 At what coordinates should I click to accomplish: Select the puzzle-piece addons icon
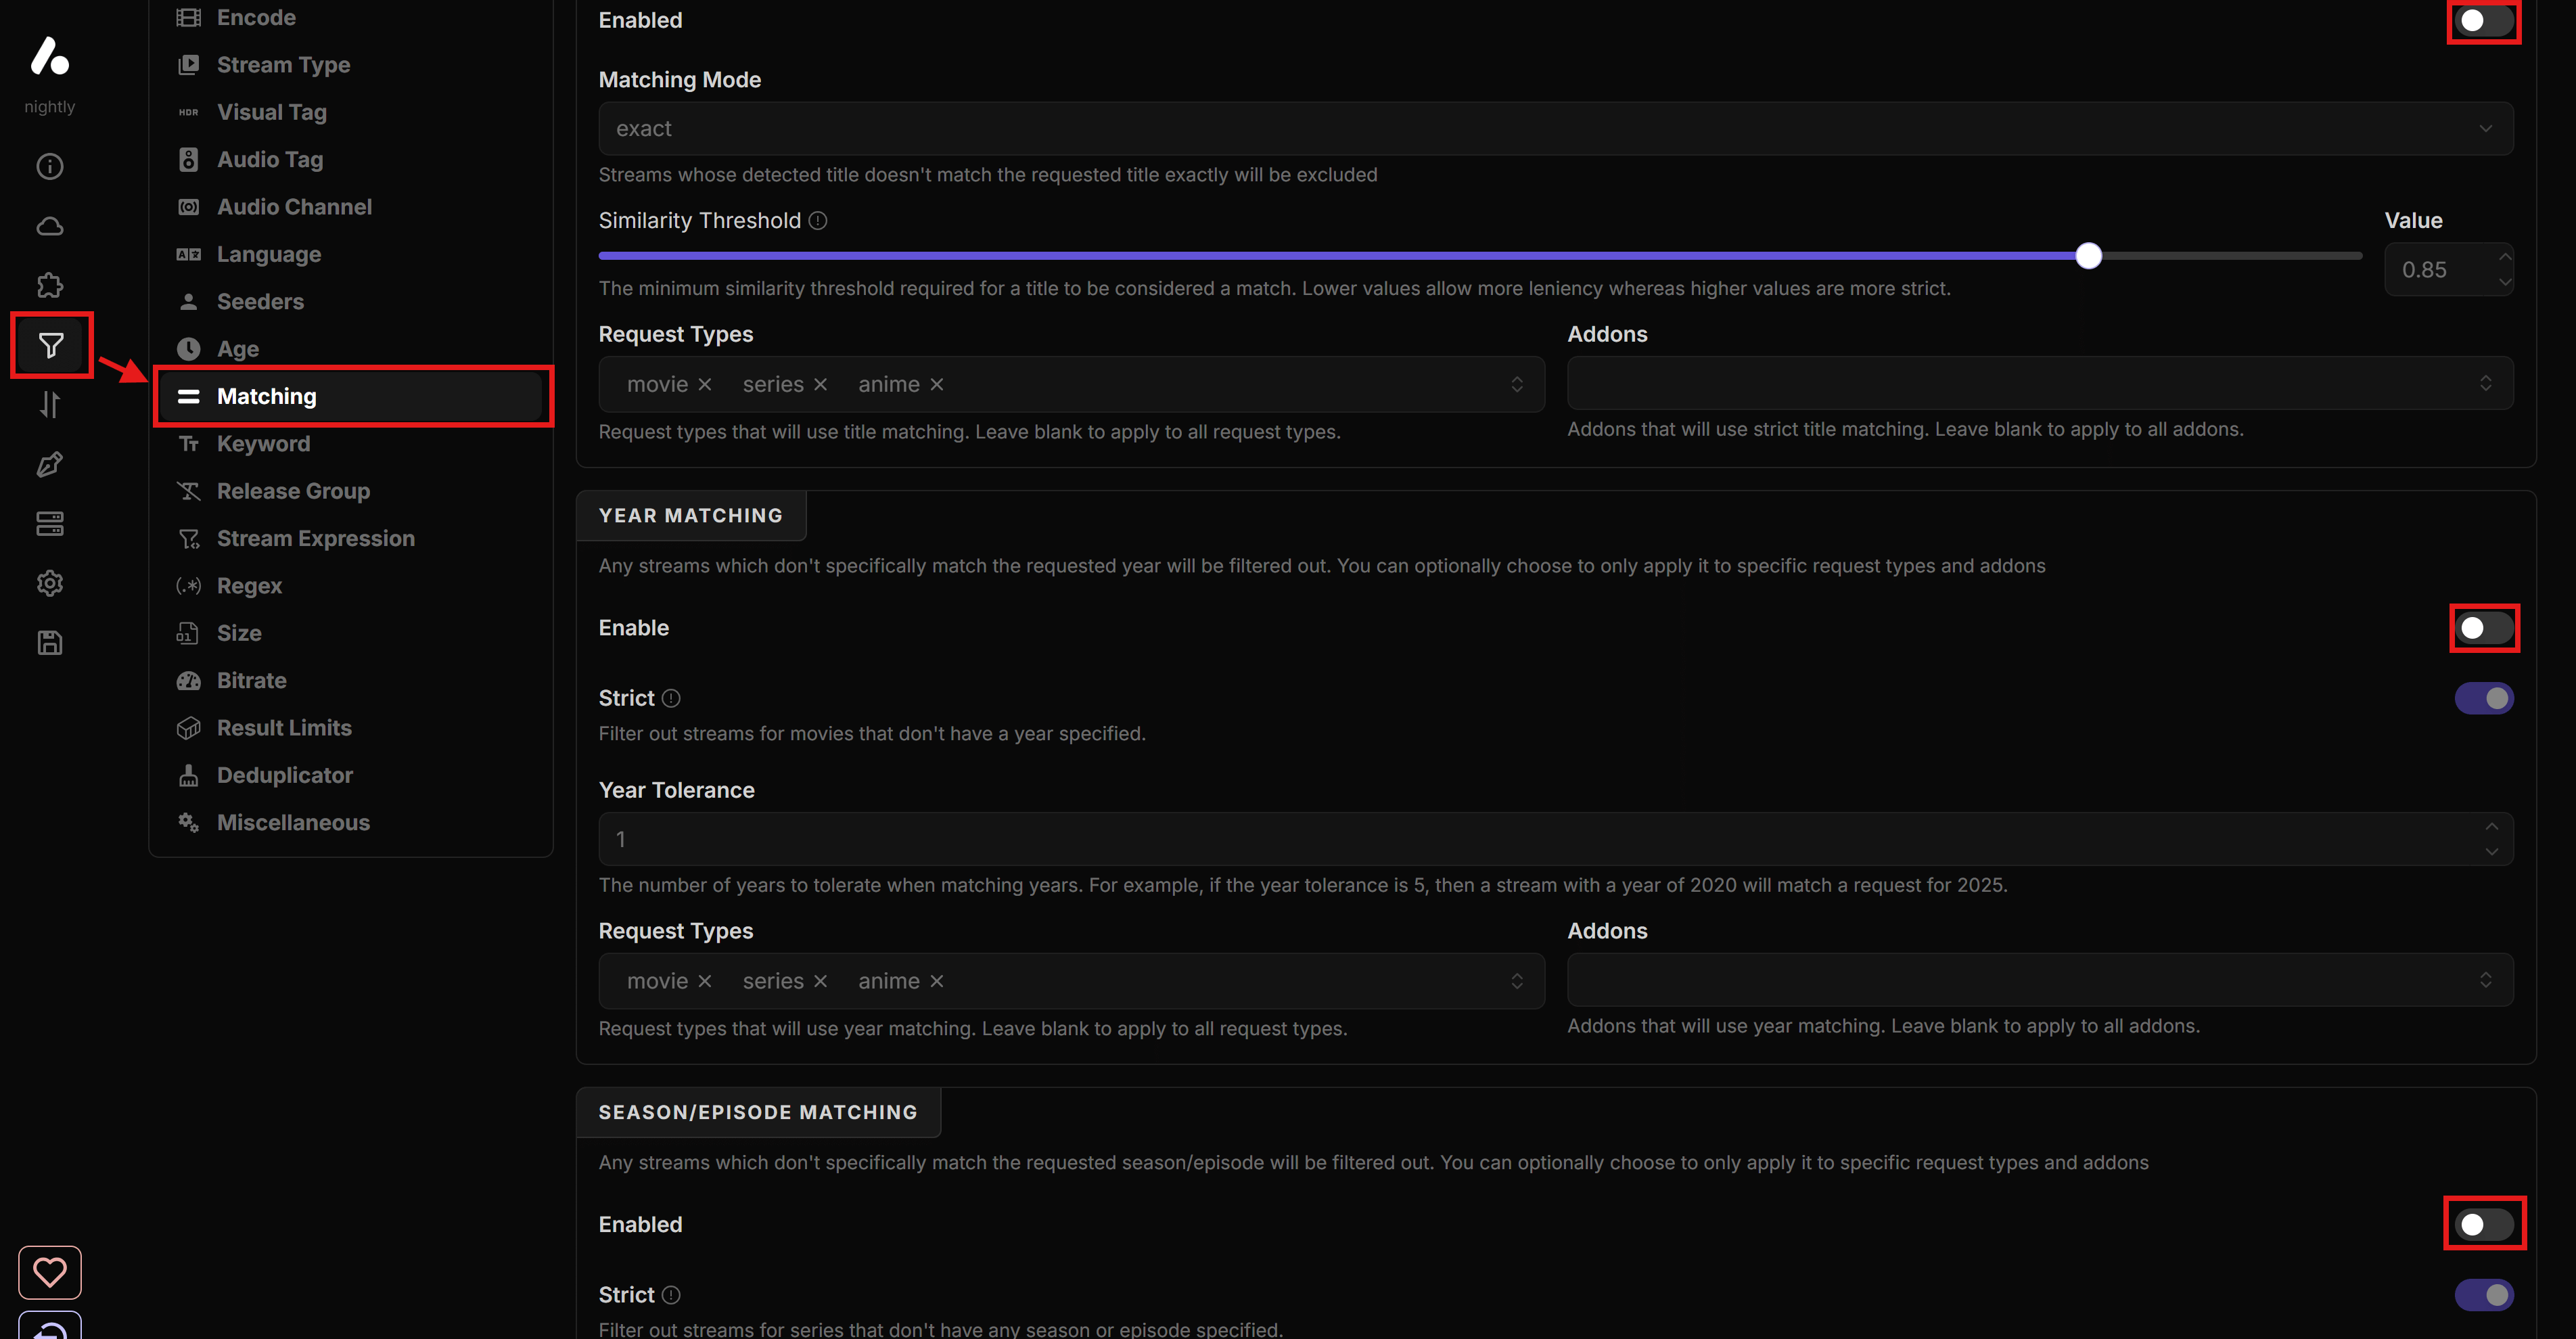click(x=49, y=284)
